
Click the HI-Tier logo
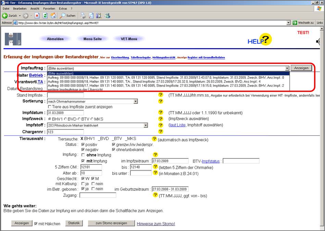coord(13,39)
